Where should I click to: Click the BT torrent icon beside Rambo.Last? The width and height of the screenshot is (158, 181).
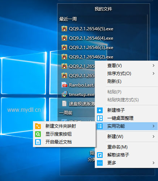click(64, 85)
